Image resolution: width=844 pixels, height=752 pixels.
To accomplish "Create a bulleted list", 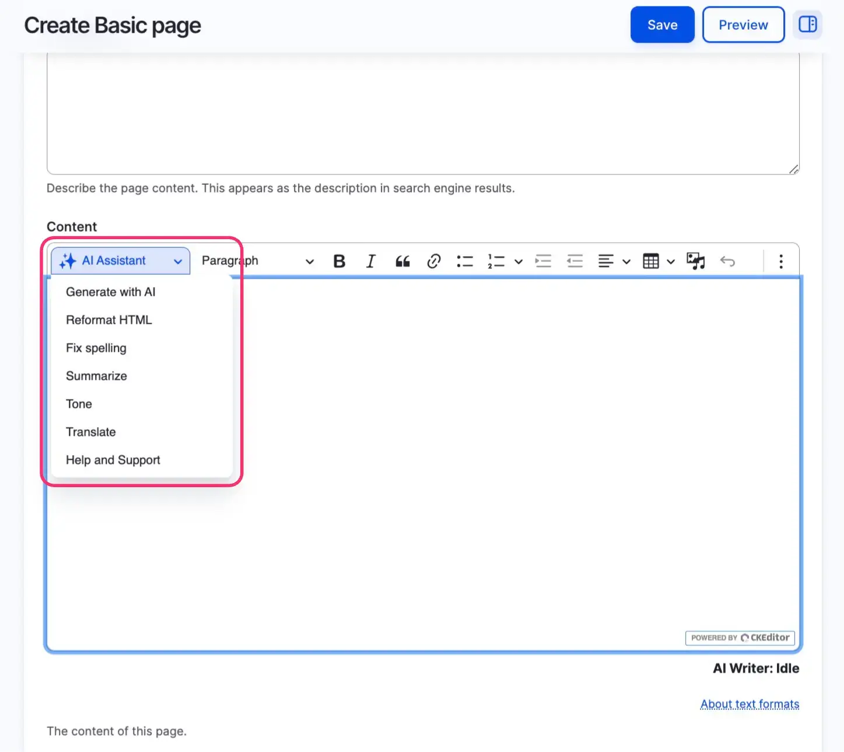I will [465, 261].
